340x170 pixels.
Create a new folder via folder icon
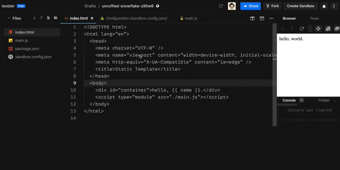[x=56, y=18]
